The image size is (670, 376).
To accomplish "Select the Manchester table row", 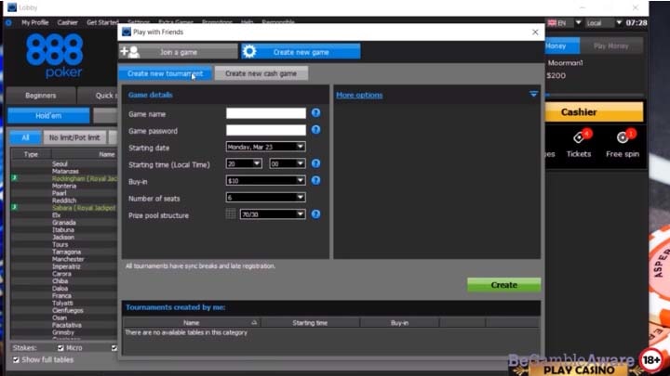I will click(x=64, y=259).
